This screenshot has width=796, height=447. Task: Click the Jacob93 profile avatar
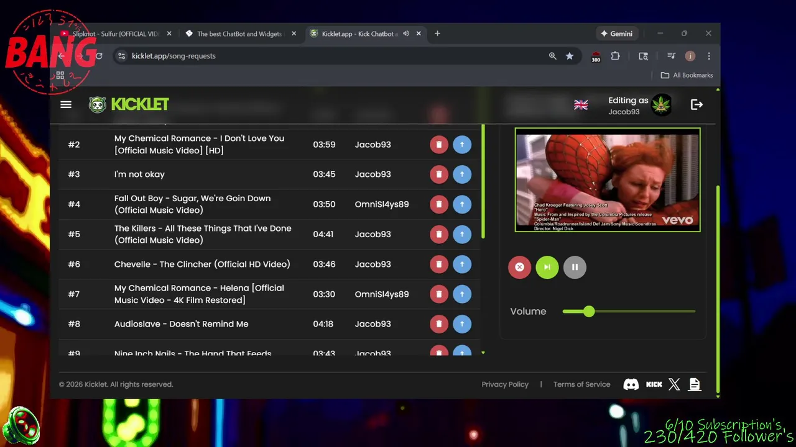click(661, 105)
